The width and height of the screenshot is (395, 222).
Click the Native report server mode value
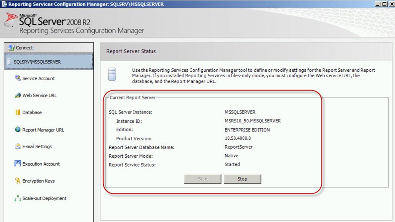232,156
